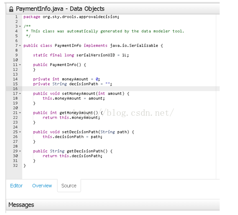Collapse the constructor fold at line 11
Image resolution: width=238 pixels, height=215 pixels.
click(20, 65)
